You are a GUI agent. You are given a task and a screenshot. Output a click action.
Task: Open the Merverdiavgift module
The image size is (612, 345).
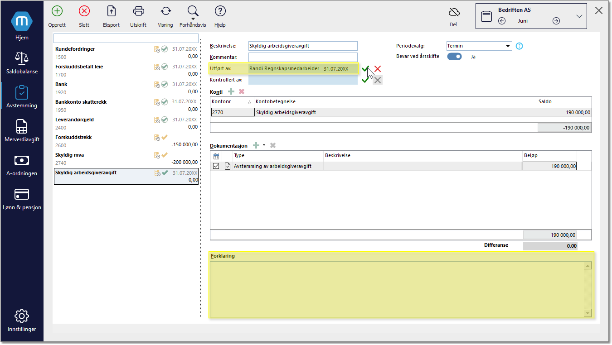coord(22,130)
